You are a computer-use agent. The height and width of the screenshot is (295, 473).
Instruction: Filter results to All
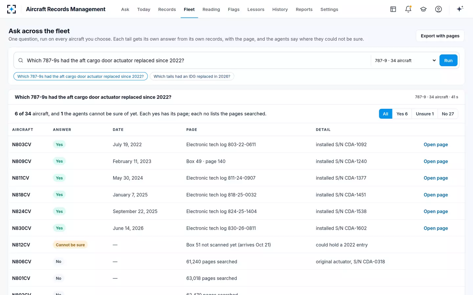pos(386,114)
